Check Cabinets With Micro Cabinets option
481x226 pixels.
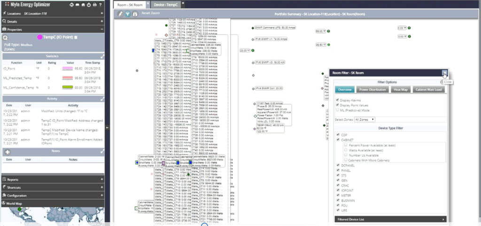pyautogui.click(x=346, y=160)
